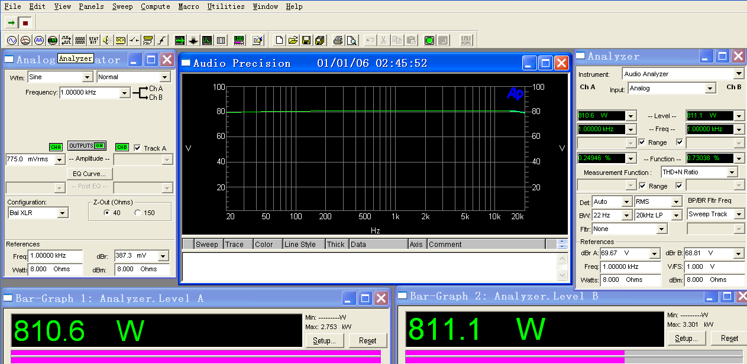This screenshot has width=747, height=364.
Task: Select the 150 ohm Z-Out option
Action: point(138,213)
